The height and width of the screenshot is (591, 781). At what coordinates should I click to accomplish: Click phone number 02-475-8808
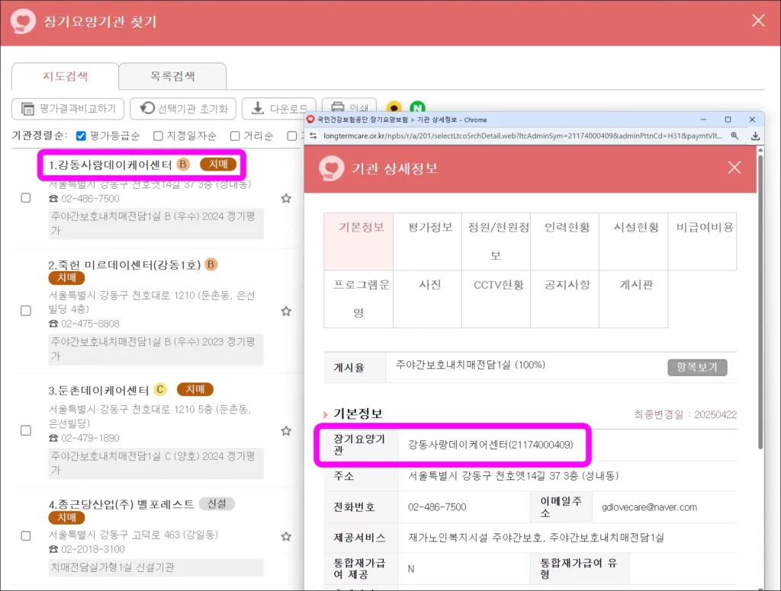click(x=90, y=324)
